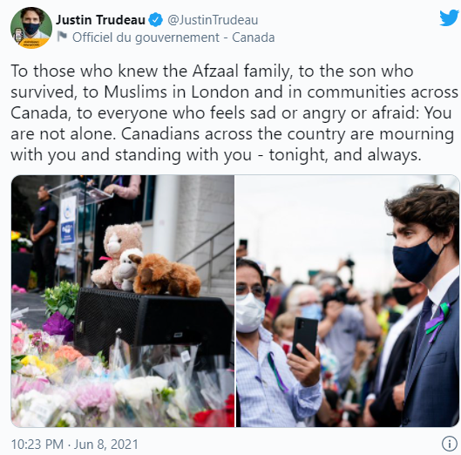
Task: Open the 10:23 PM Jun 8, 2021 timestamp
Action: (74, 445)
